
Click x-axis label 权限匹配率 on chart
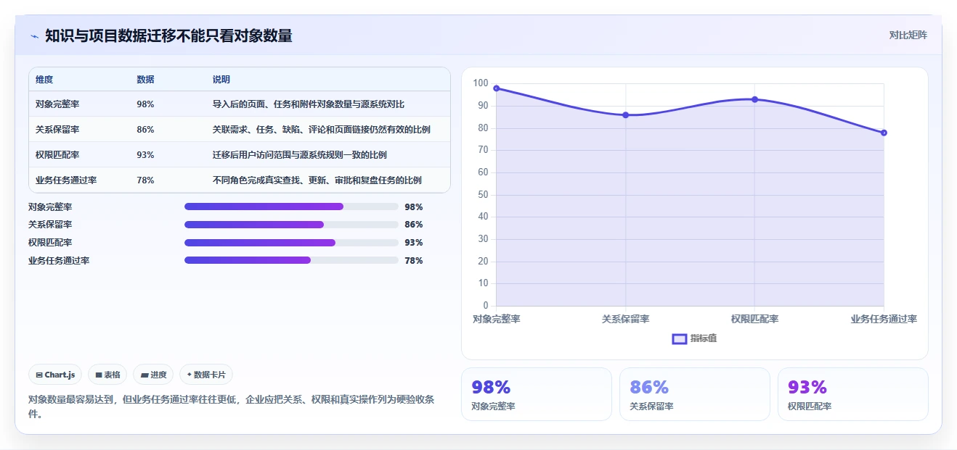pos(754,319)
